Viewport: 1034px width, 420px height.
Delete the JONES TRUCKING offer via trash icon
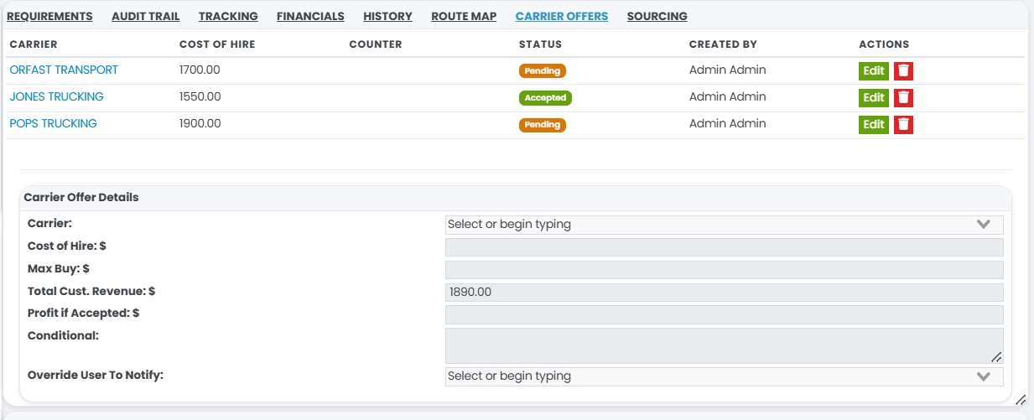(903, 98)
